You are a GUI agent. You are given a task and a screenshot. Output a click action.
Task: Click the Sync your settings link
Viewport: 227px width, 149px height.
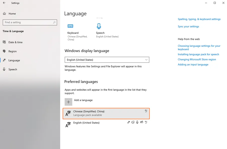coord(188,26)
